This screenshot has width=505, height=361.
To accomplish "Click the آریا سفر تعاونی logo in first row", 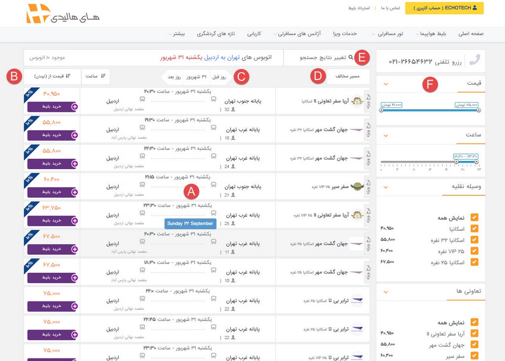I will pos(358,101).
